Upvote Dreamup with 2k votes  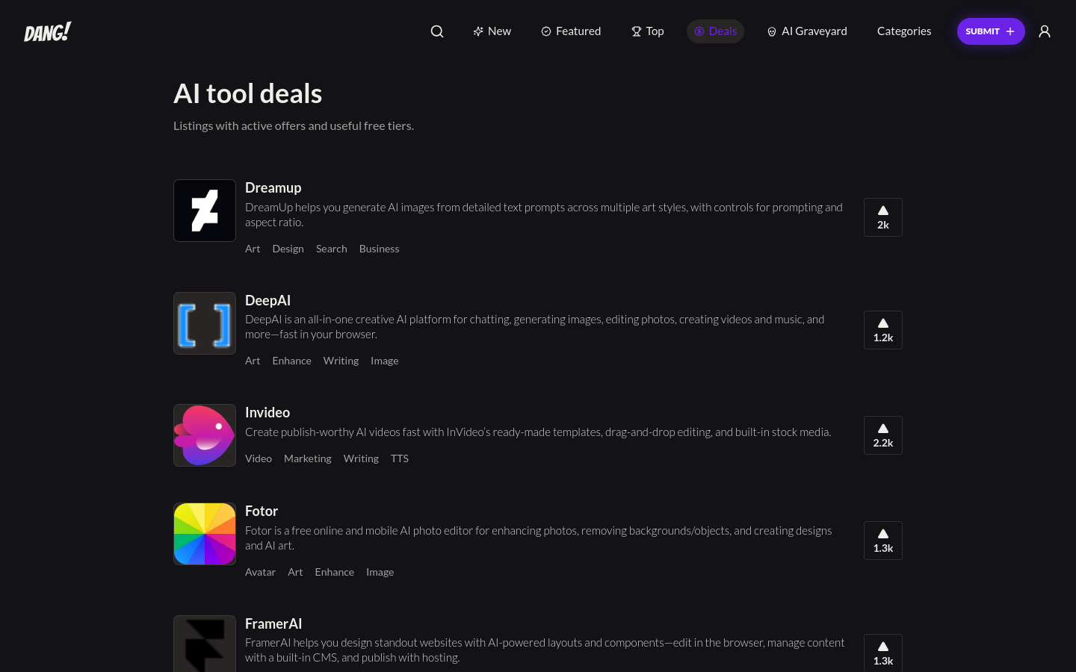coord(883,217)
